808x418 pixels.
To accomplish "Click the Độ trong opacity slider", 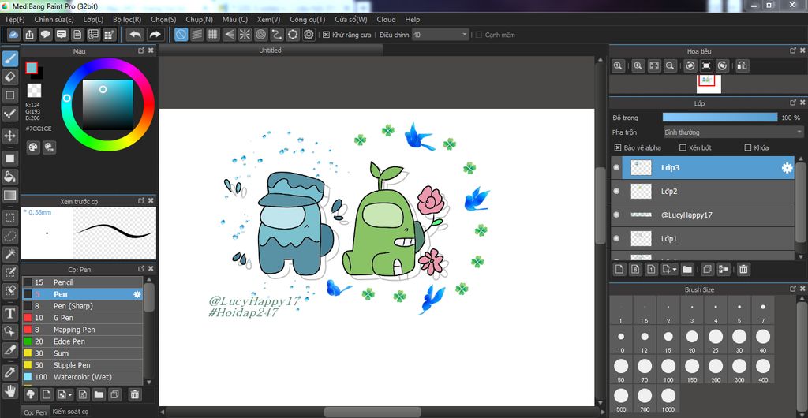I will (720, 118).
